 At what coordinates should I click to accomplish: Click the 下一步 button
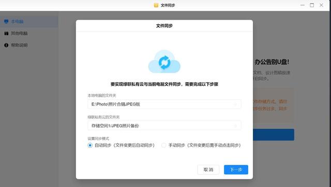236,170
